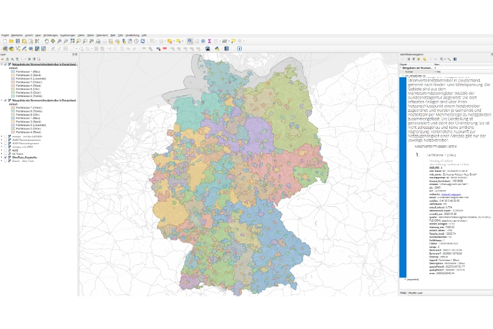Open the Projekt menu
Image resolution: width=493 pixels, height=329 pixels.
[5, 35]
